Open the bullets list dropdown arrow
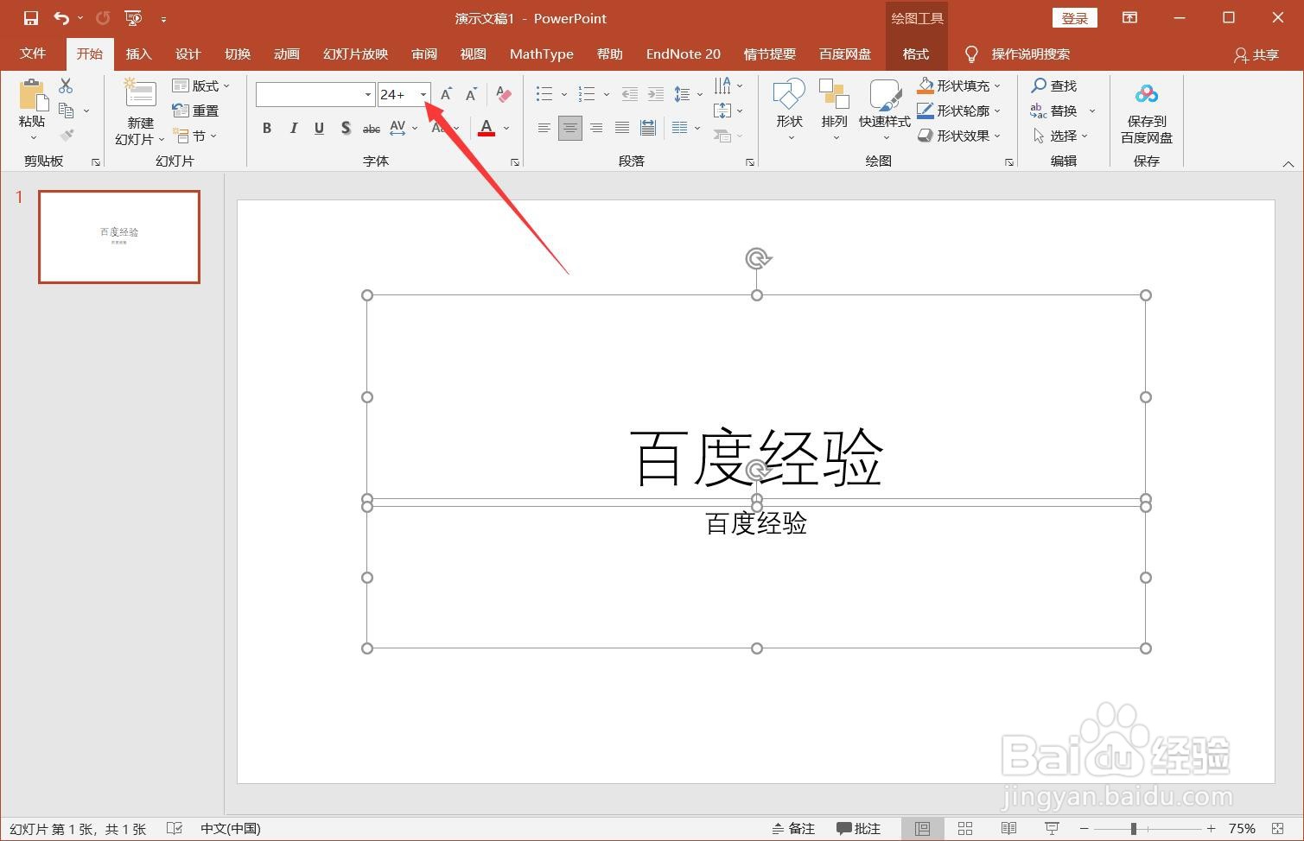Viewport: 1304px width, 841px height. pyautogui.click(x=563, y=94)
